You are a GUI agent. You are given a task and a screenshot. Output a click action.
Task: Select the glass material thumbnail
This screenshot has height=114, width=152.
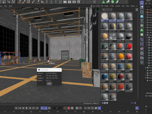tap(112, 36)
